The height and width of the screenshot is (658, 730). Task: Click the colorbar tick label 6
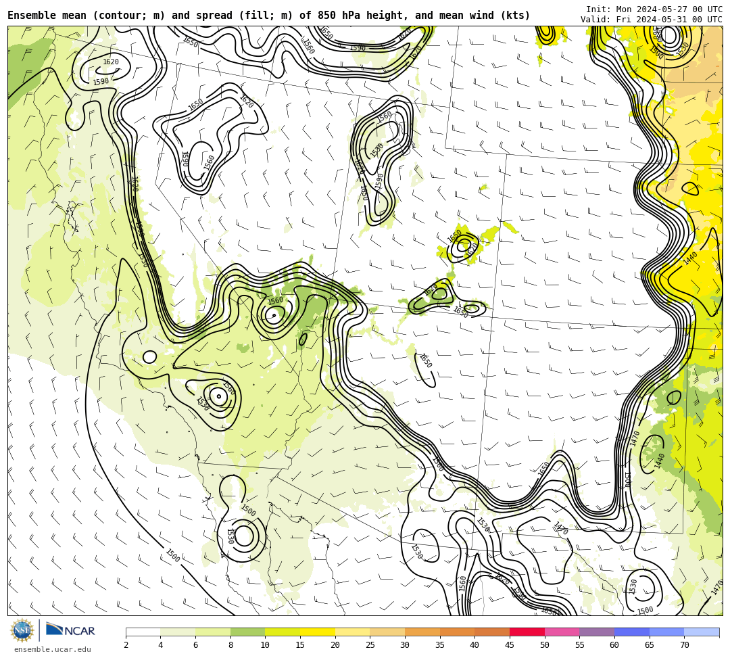point(195,645)
